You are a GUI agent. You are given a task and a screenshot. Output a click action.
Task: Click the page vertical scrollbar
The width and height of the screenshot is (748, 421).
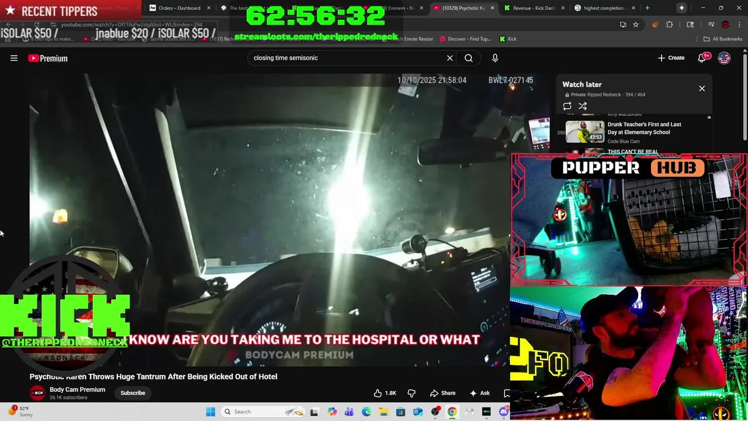click(744, 96)
